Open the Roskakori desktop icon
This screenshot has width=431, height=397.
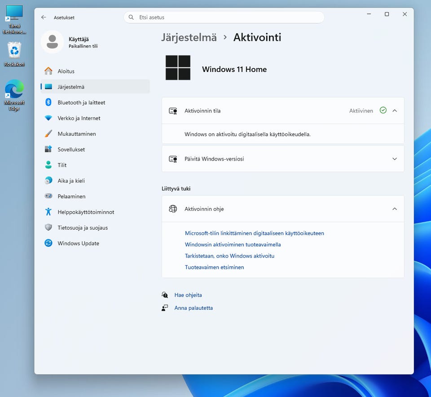click(x=14, y=54)
